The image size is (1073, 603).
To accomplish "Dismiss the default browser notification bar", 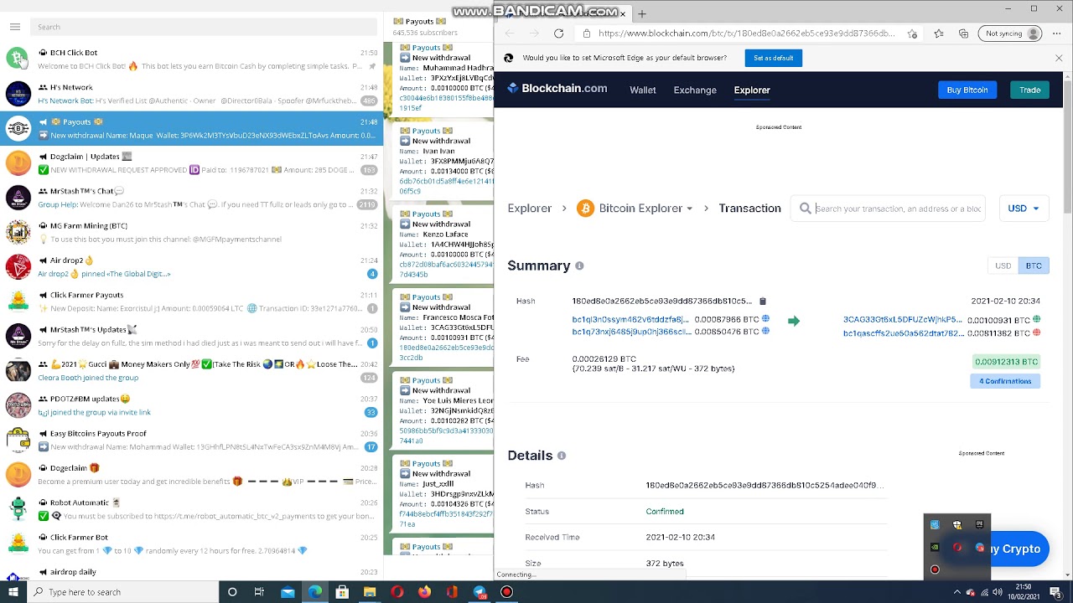I will tap(1059, 58).
